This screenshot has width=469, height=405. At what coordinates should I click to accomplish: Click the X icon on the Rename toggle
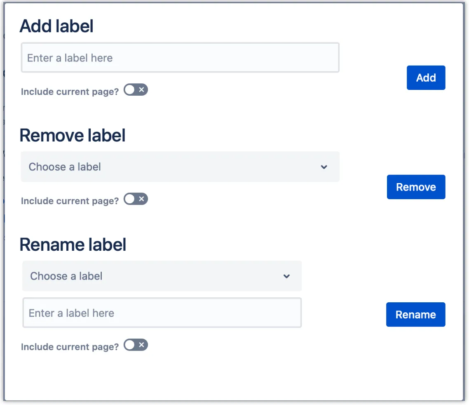[x=141, y=345]
